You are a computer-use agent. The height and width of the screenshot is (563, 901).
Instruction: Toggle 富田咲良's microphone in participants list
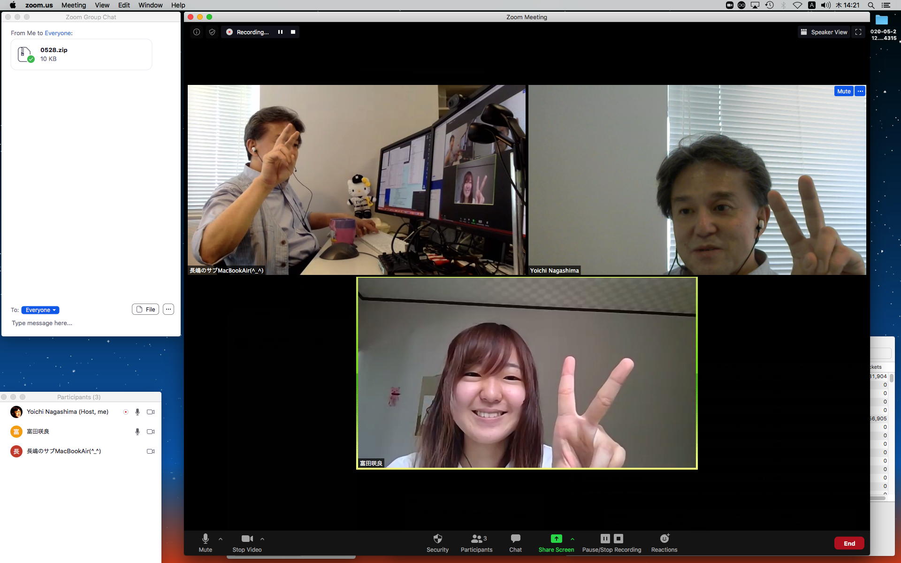click(x=137, y=432)
